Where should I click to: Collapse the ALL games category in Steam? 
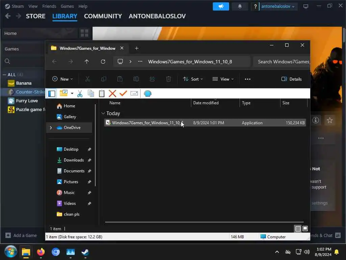4,75
